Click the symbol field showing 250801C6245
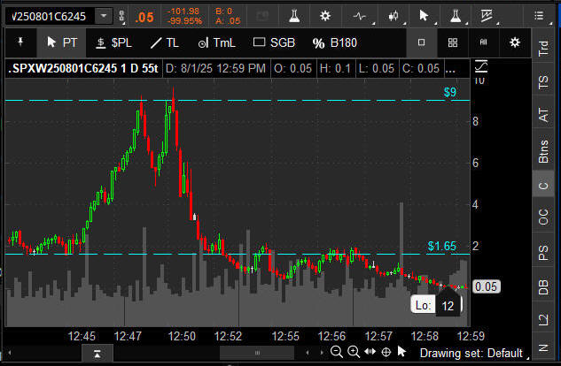The image size is (561, 366). tap(51, 17)
